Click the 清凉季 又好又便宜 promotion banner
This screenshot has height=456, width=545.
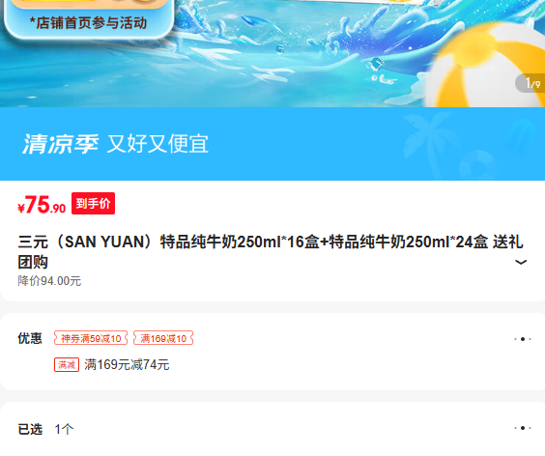point(272,144)
